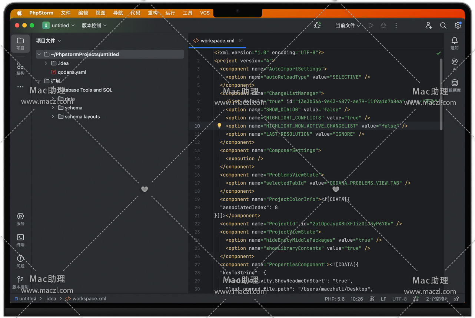Open the 当前文件 run configuration dropdown
This screenshot has width=475, height=318.
click(348, 26)
